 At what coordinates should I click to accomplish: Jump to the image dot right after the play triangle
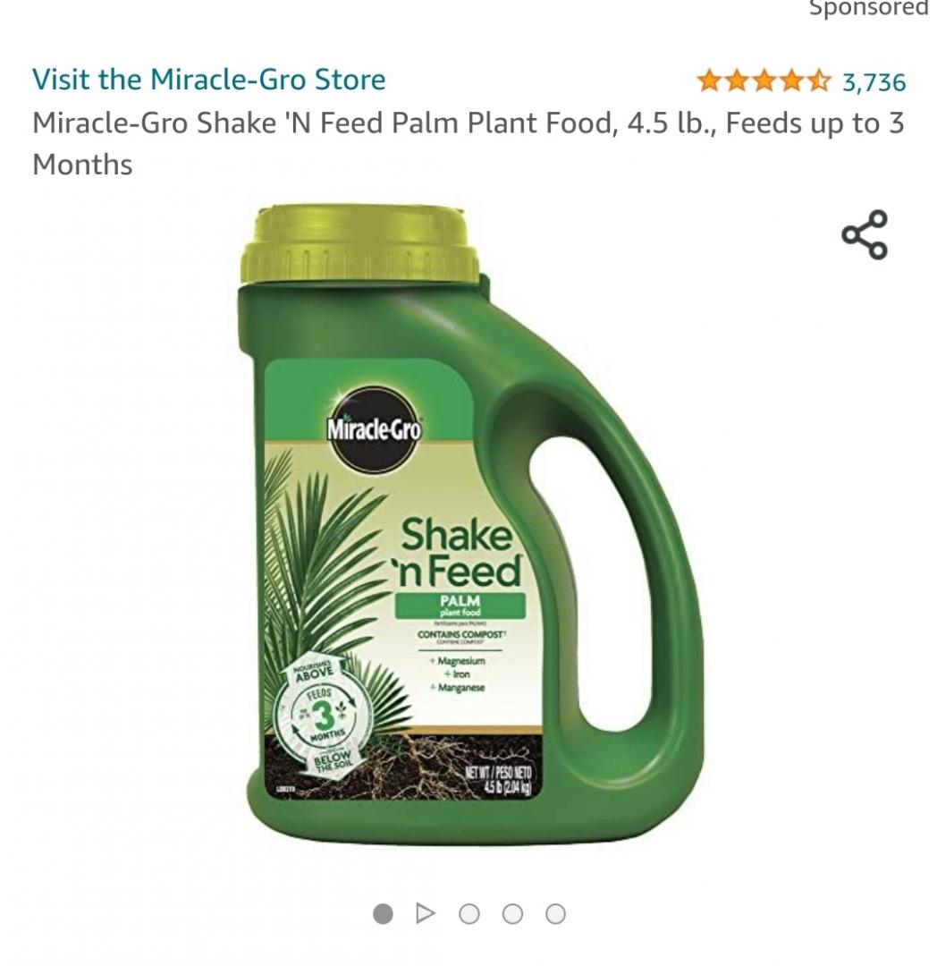pos(469,913)
